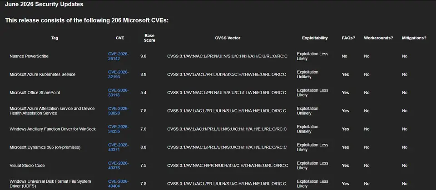Click the CVSS vector for Visual Studio Code

[228, 166]
